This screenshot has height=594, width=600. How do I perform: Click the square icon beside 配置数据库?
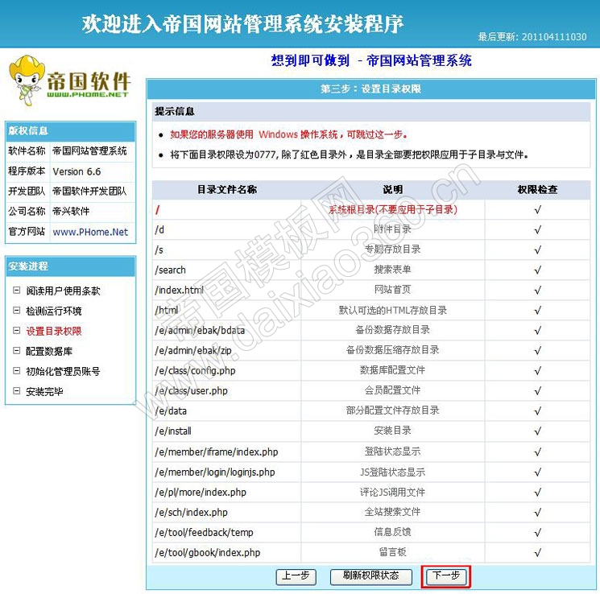(x=16, y=351)
